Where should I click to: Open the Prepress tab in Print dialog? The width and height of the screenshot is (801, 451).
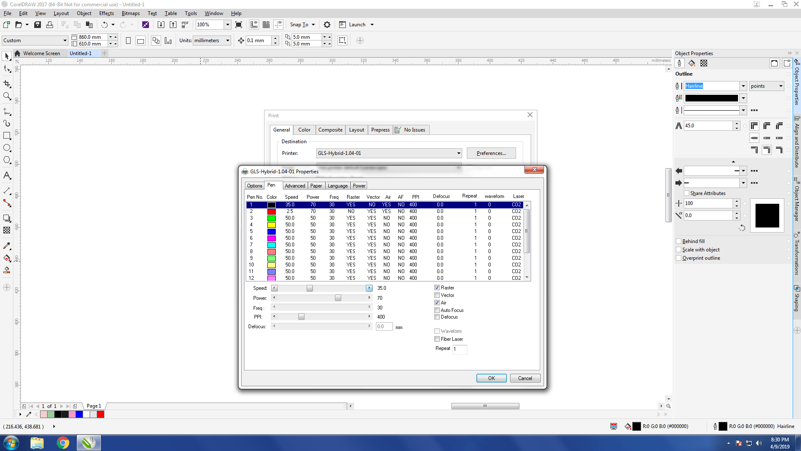(380, 130)
